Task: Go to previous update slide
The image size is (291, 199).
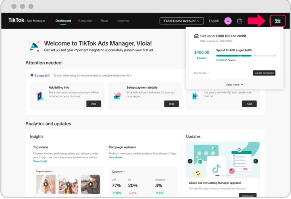Action: click(190, 161)
